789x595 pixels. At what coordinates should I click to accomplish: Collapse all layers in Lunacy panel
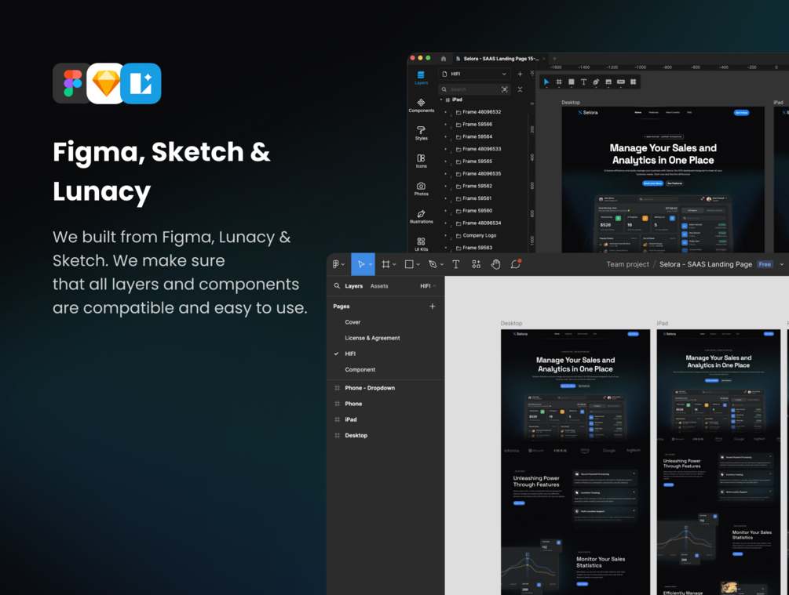coord(520,89)
